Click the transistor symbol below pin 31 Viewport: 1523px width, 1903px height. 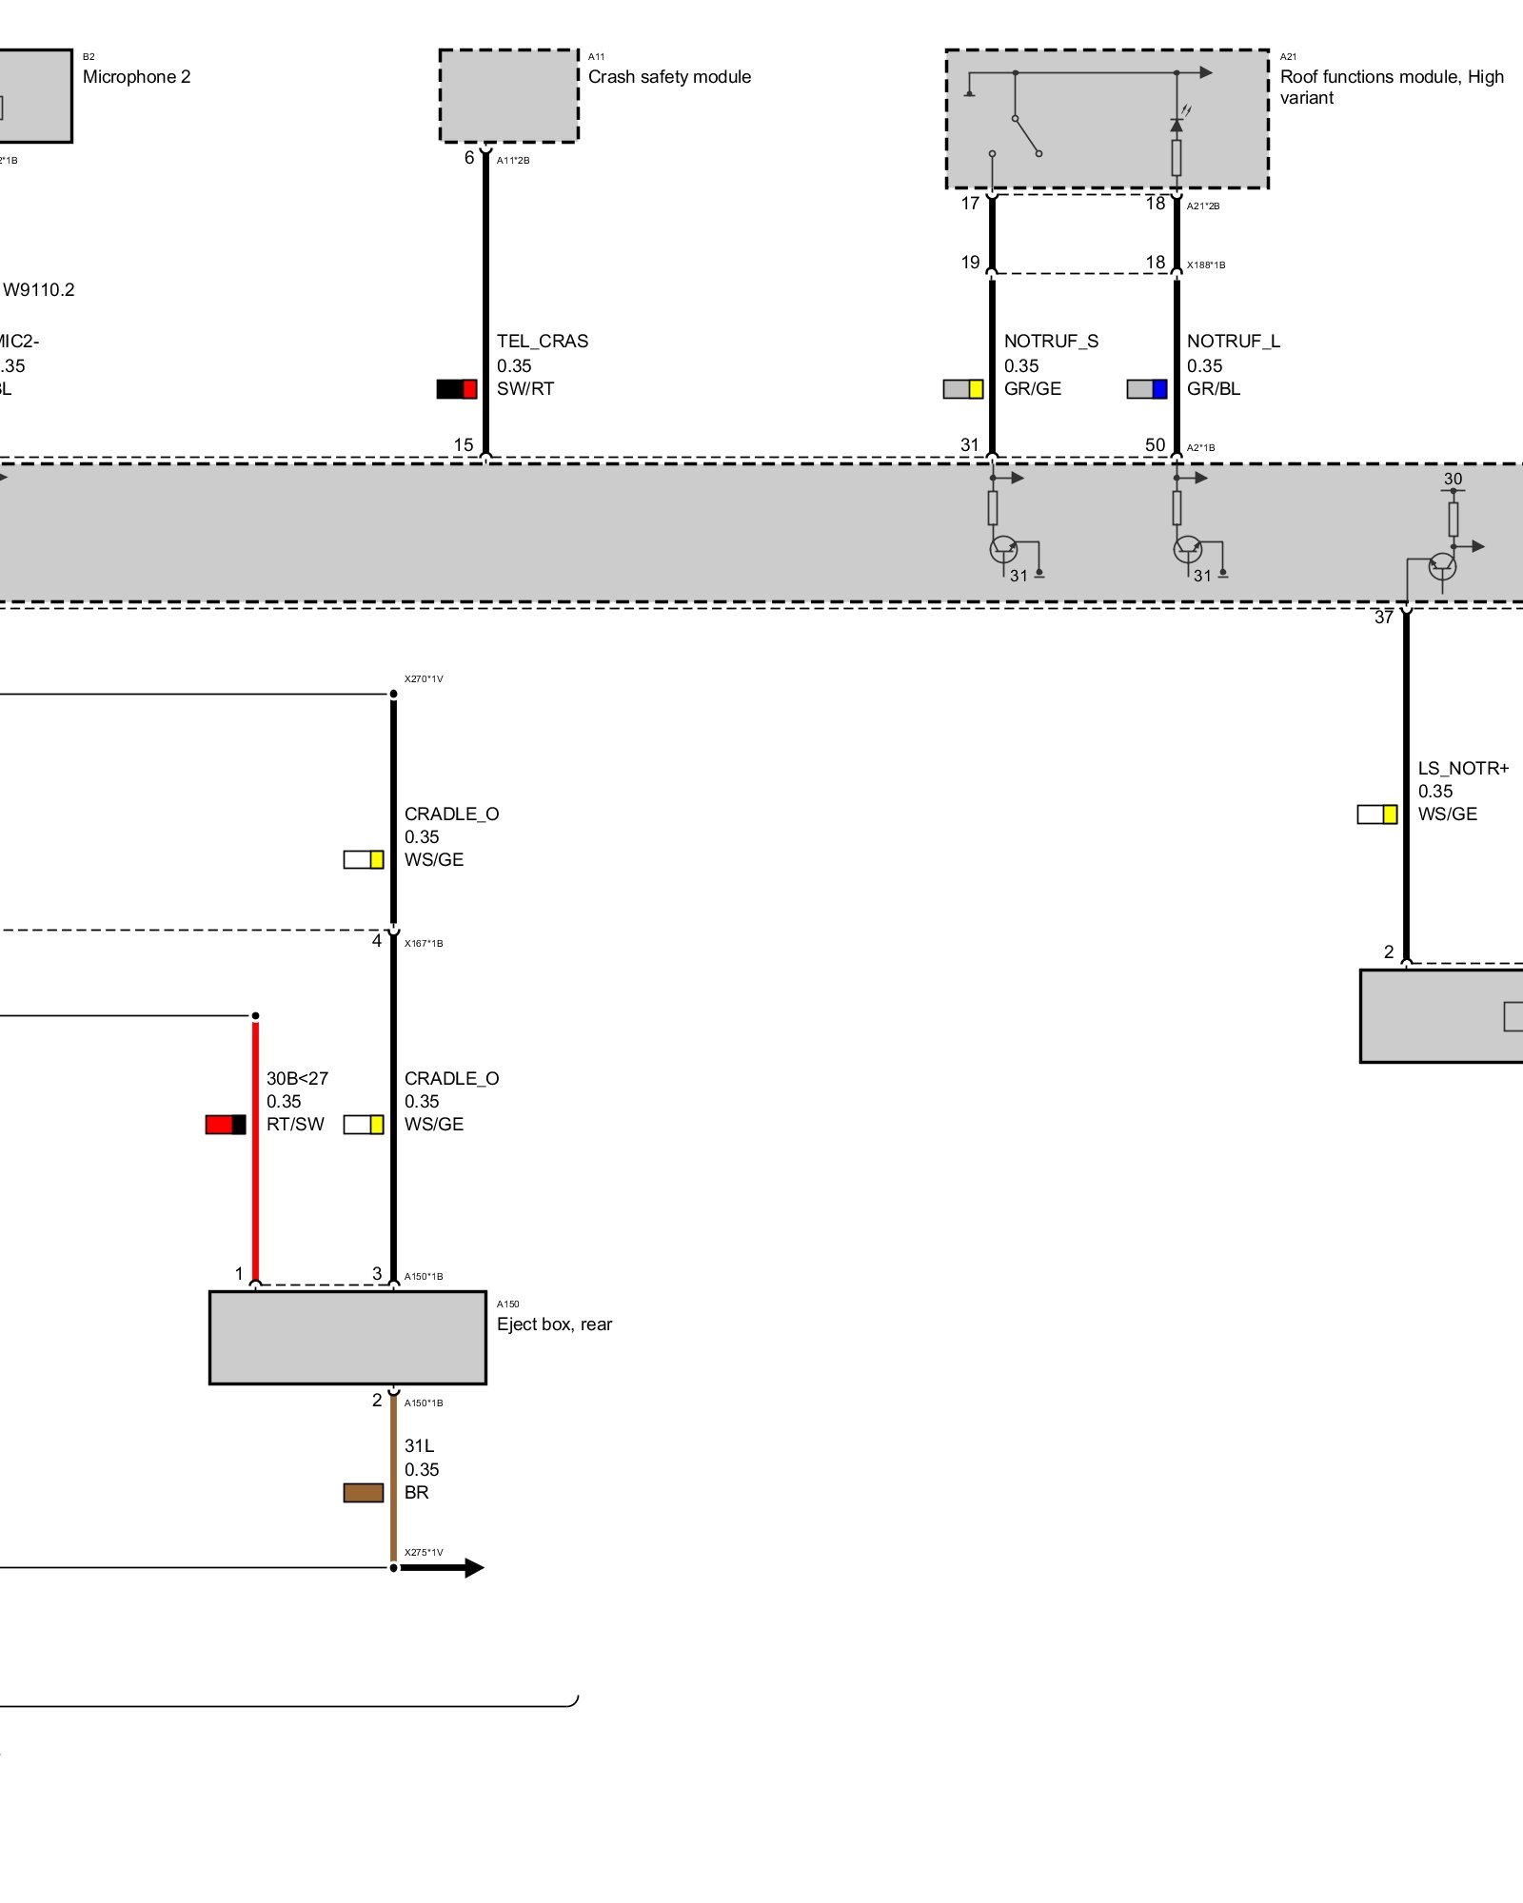(x=1003, y=550)
